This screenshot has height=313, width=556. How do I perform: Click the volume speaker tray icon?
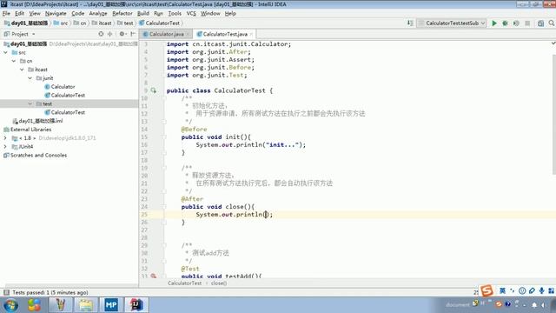pos(543,305)
